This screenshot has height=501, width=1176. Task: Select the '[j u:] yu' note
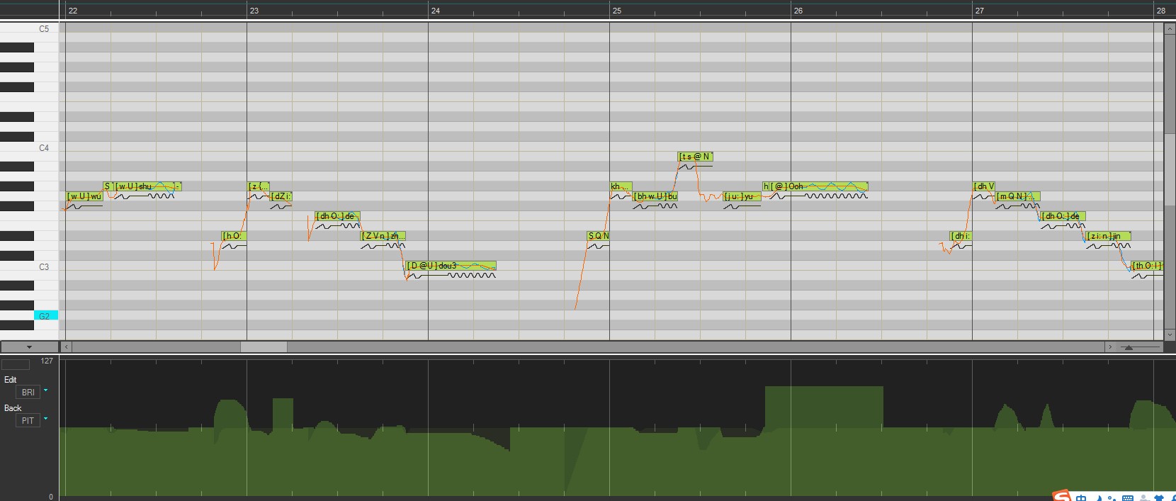[742, 196]
